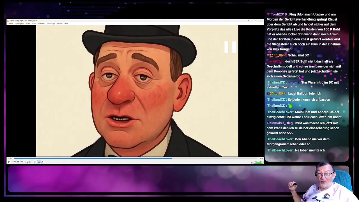Stop playback with the stop button
Viewport: 359px width, 202px height.
point(18,162)
